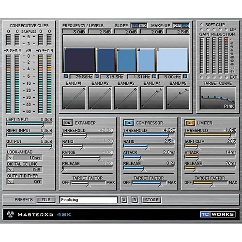Click the 319.3Hz crossover frequency field

[x=112, y=76]
